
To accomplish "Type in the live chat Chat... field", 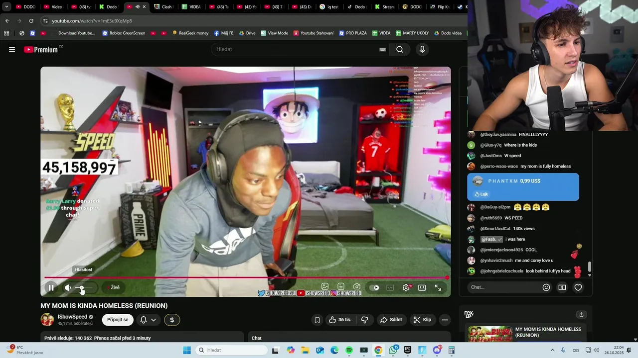I will pos(503,287).
